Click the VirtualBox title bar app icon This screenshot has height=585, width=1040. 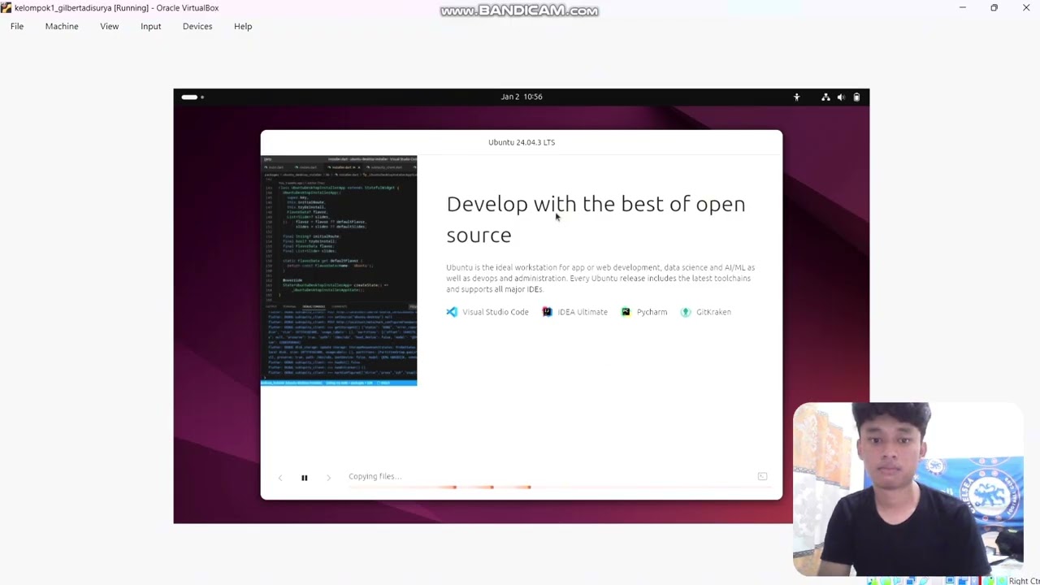6,8
